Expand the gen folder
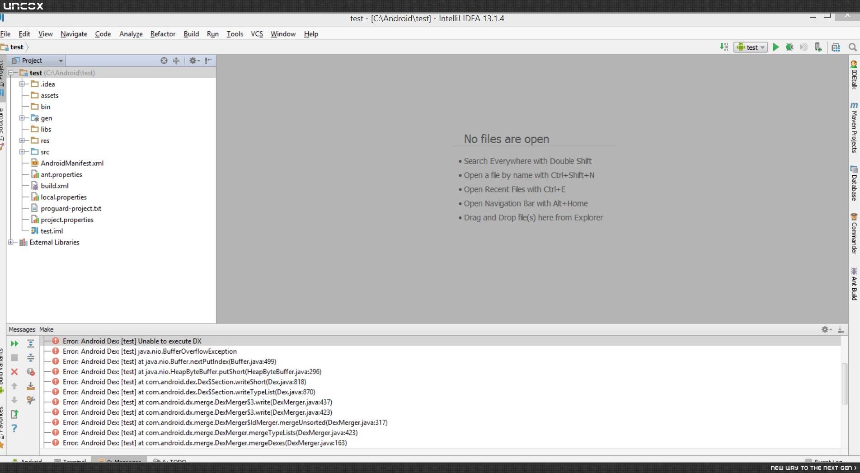 pyautogui.click(x=22, y=118)
